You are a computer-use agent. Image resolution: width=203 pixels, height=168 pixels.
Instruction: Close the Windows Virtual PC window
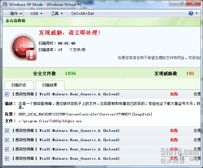click(x=193, y=3)
